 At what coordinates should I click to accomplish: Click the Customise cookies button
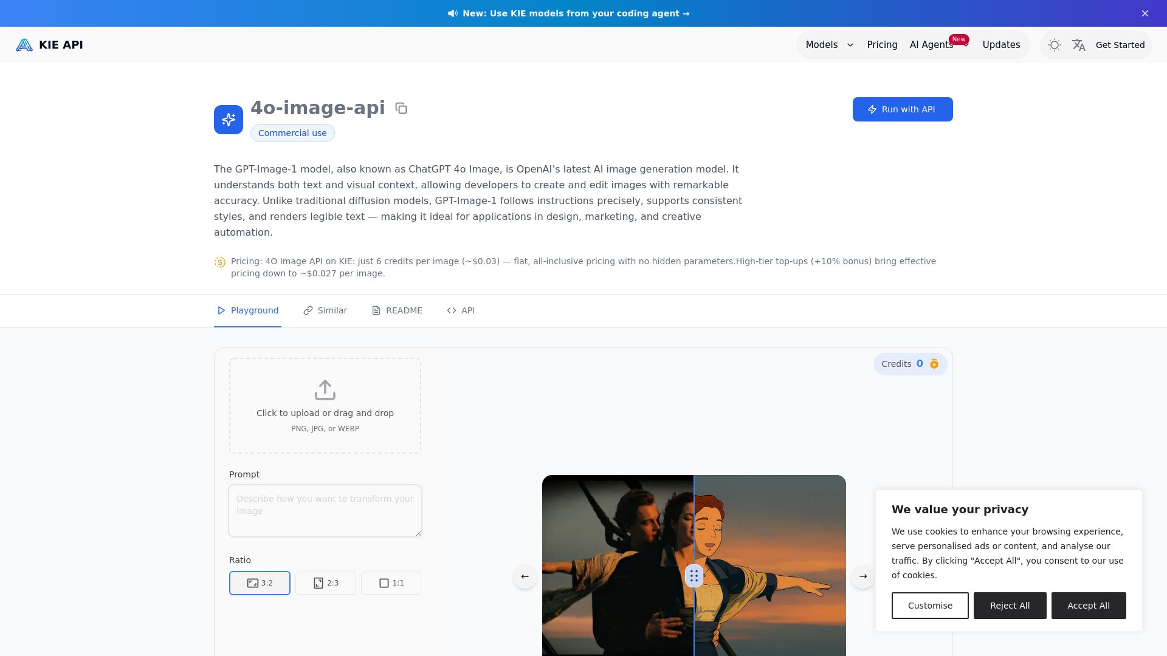(930, 606)
